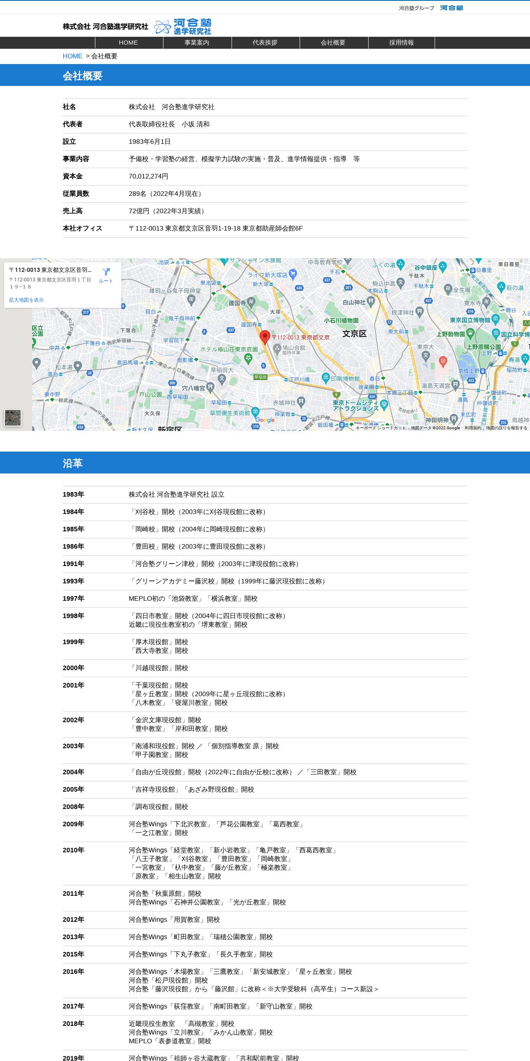Select the 護国寺 temple map icon
Viewport: 530px width, 1061px height.
251,302
